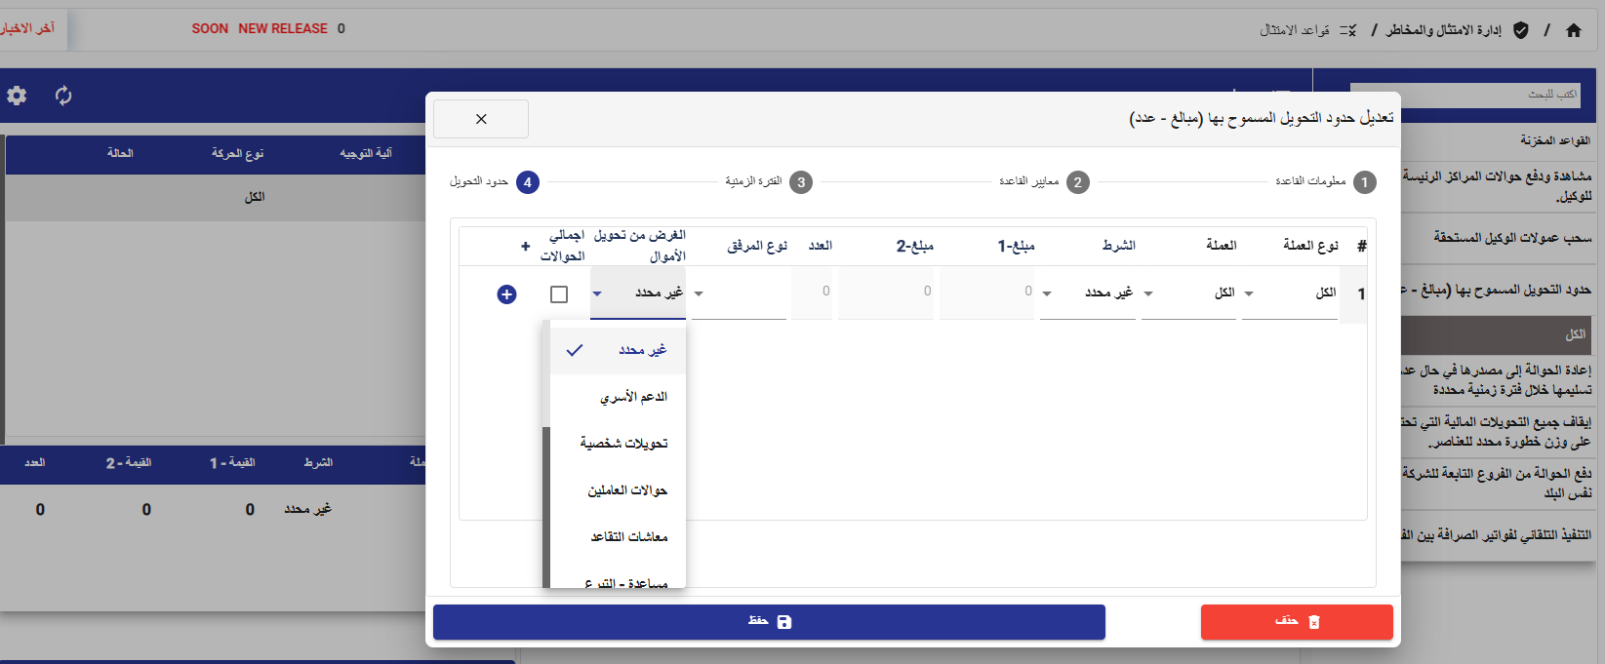Click the dropdown list scrollbar
Image resolution: width=1605 pixels, height=664 pixels.
coord(546,505)
